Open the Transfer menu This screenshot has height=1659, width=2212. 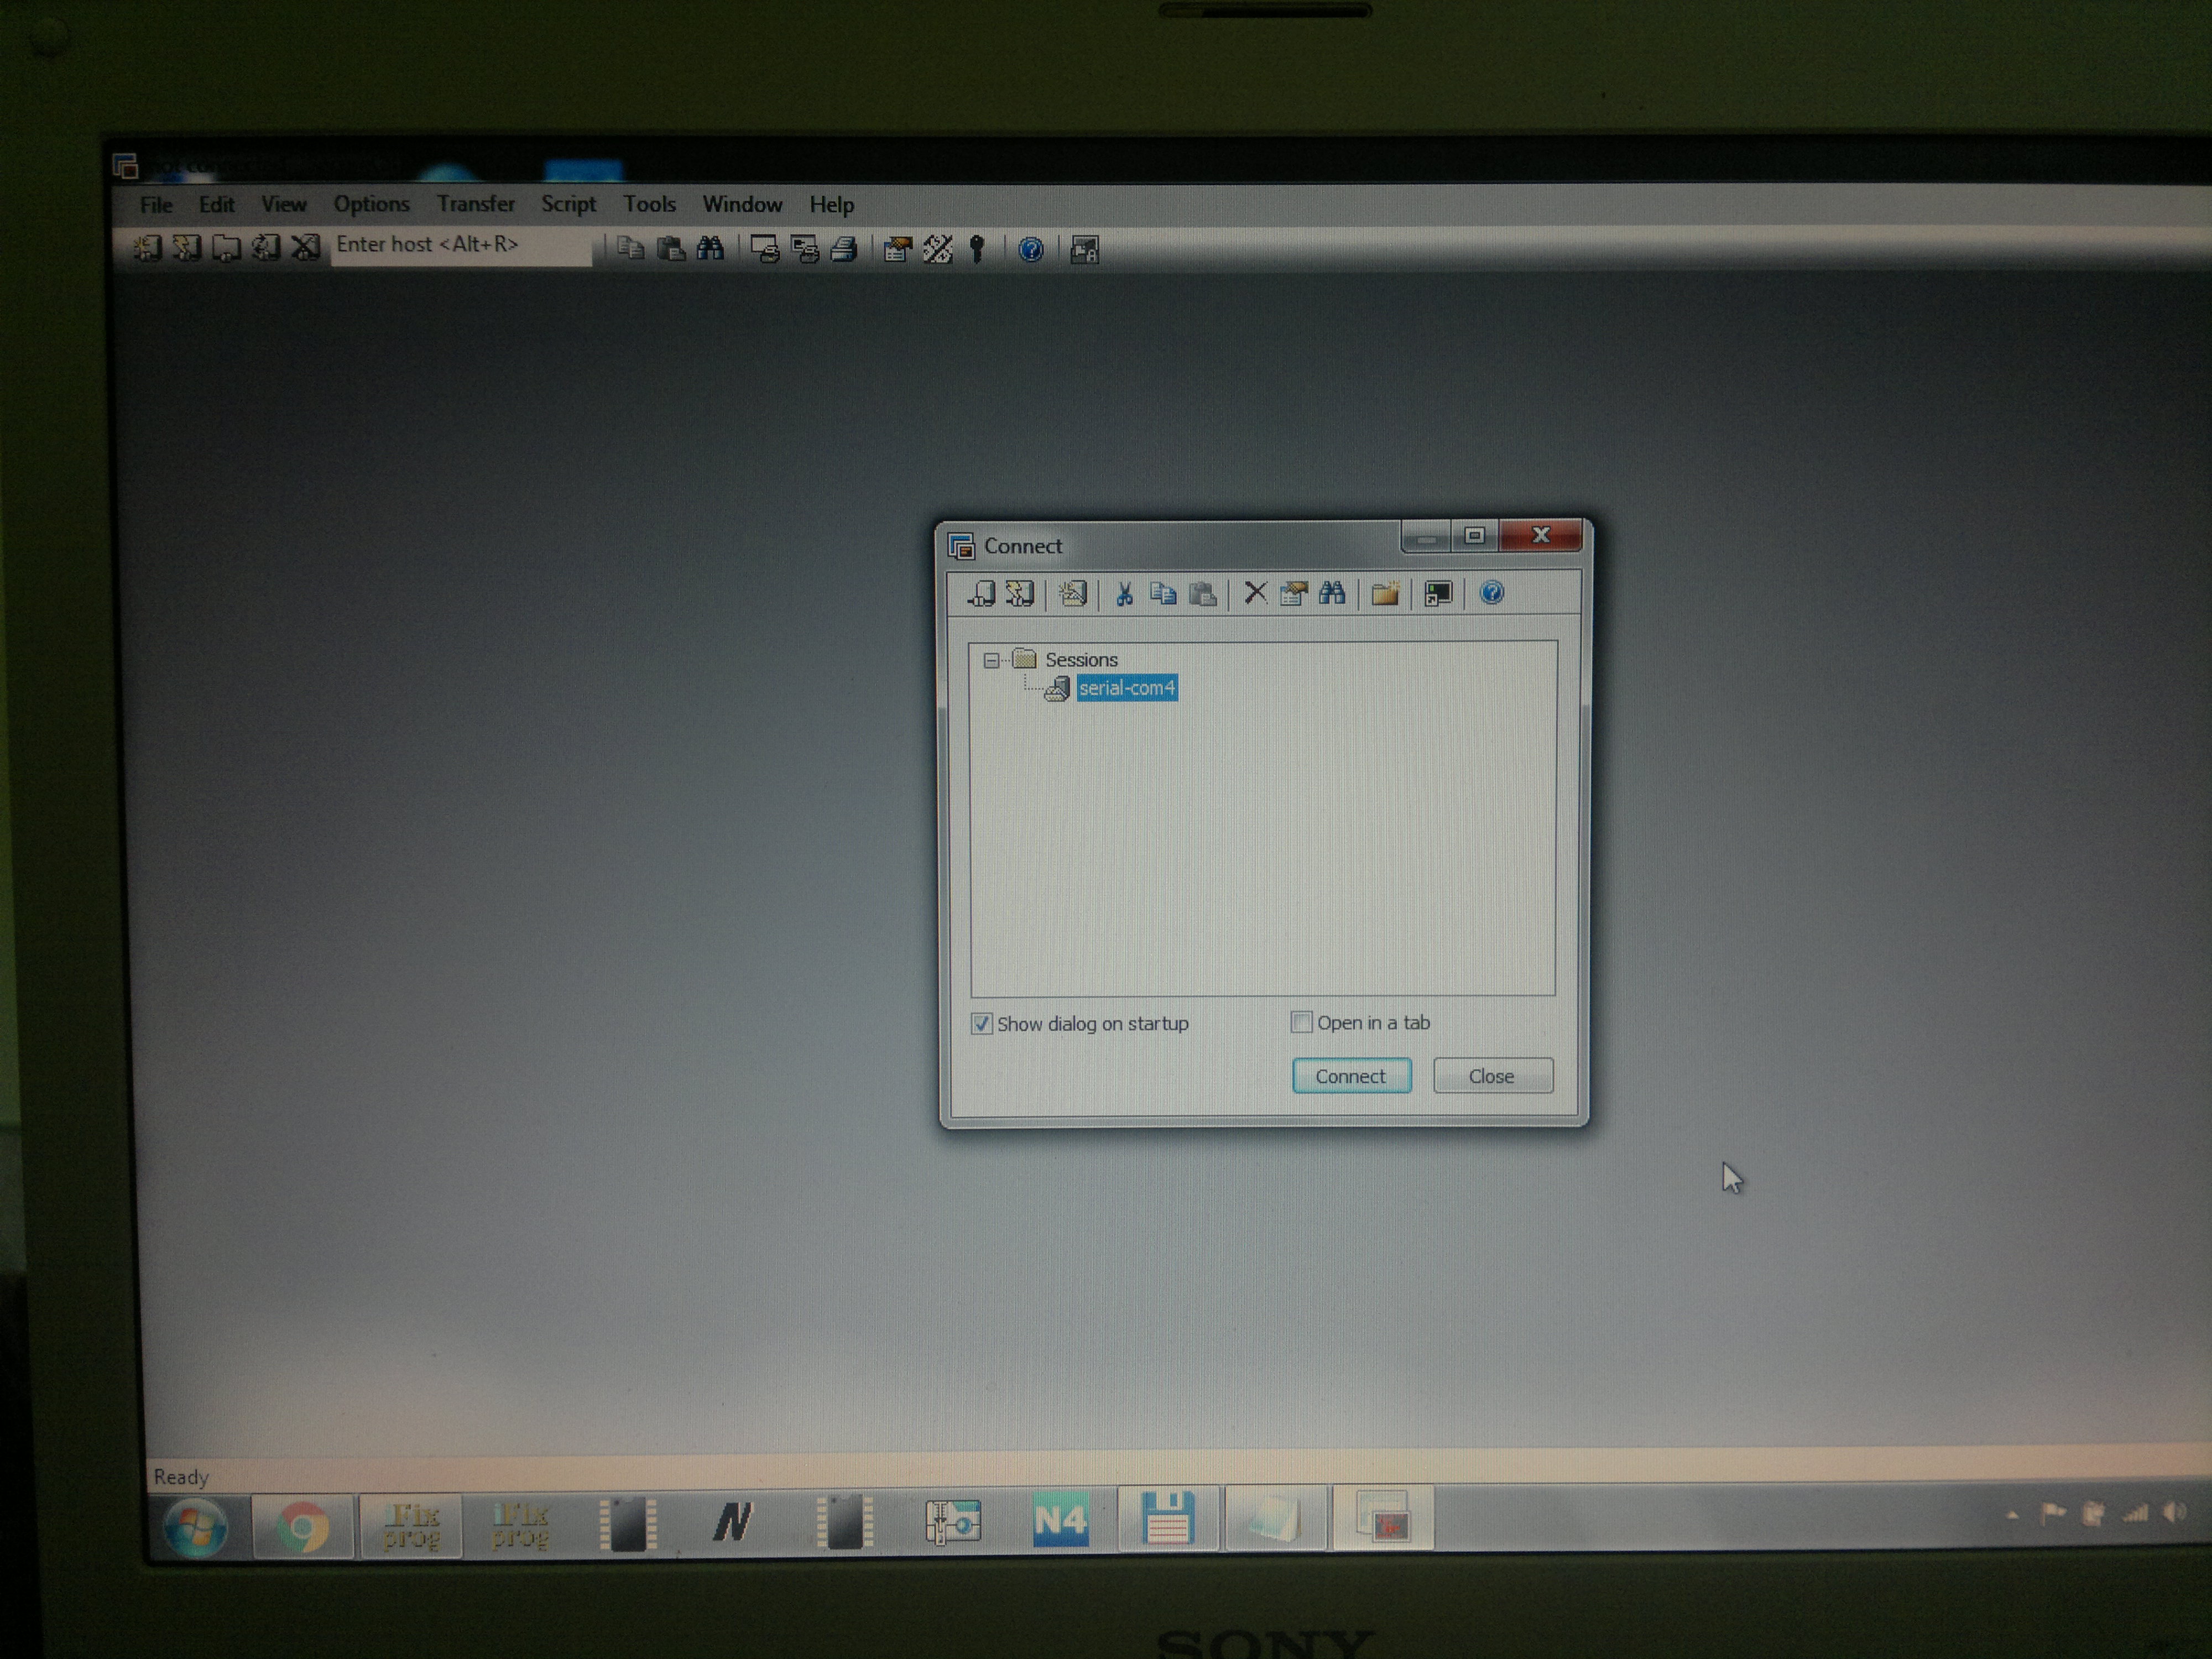[x=475, y=204]
